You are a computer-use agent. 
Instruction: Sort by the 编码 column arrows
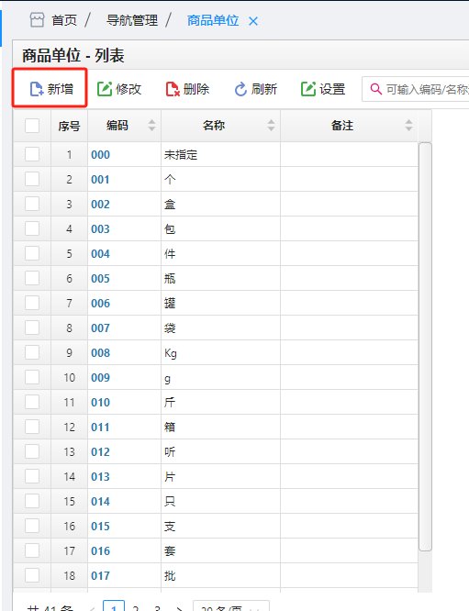click(151, 126)
